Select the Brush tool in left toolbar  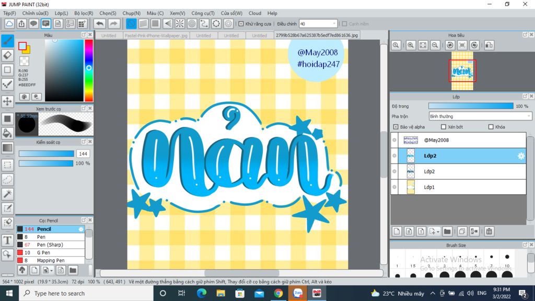(x=7, y=41)
